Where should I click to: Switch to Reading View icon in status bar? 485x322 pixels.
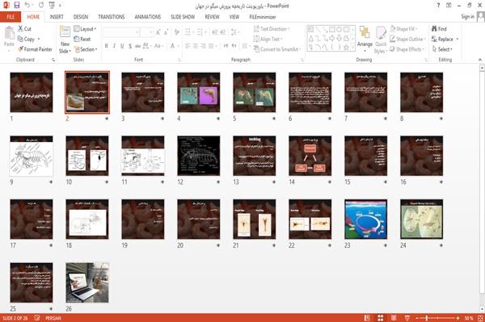(394, 318)
